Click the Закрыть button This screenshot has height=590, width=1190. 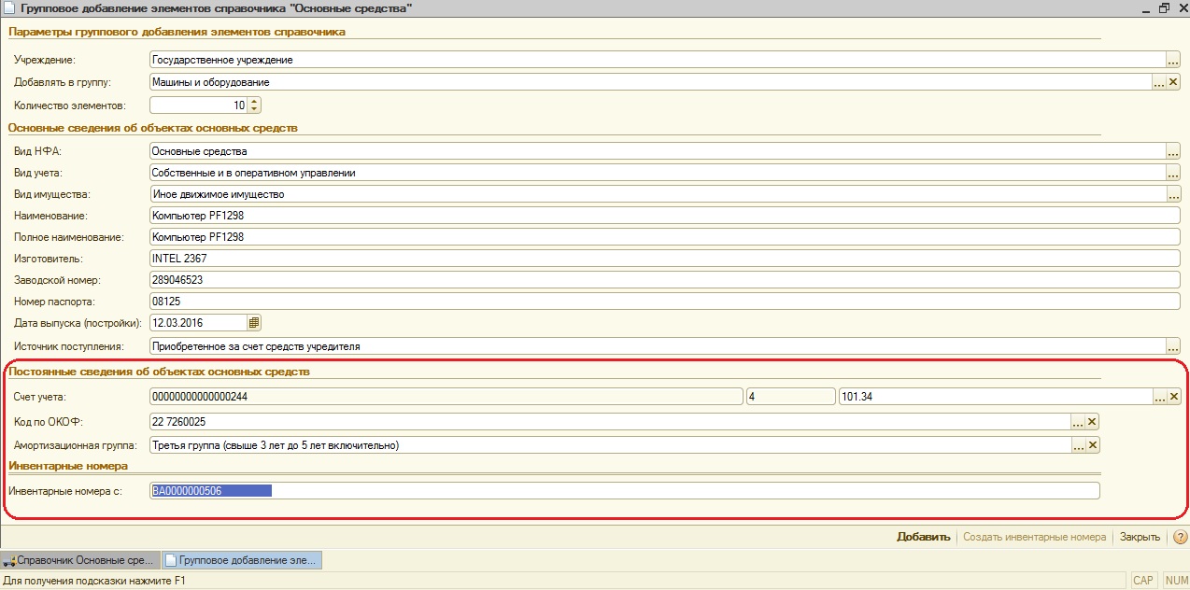[x=1140, y=537]
